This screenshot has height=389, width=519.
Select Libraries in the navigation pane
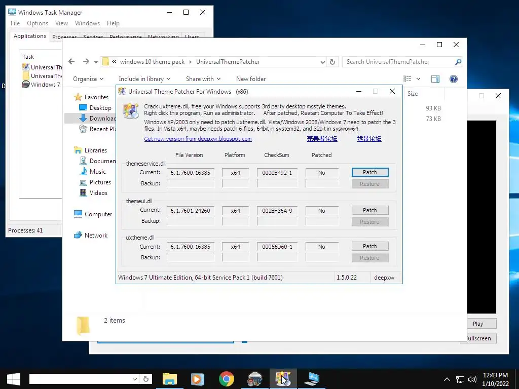[x=91, y=150]
